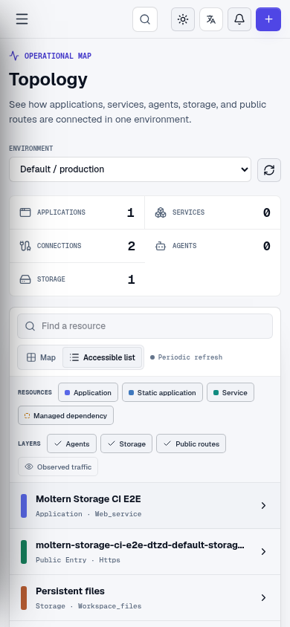290x627 pixels.
Task: Switch theme with the sun icon
Action: tap(183, 19)
